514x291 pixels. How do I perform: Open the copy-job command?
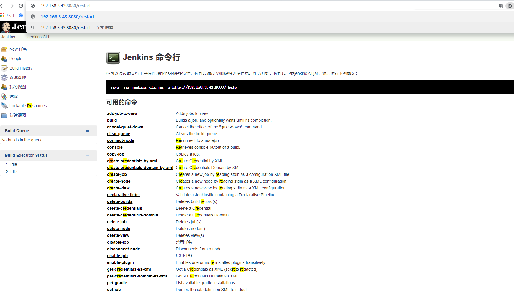pos(116,154)
